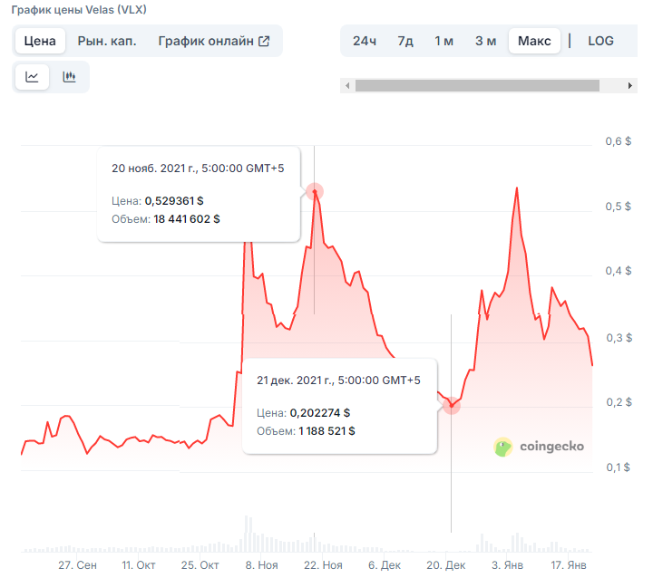653x578 pixels.
Task: Click the 20 нояб. price tooltip box
Action: pos(199,194)
